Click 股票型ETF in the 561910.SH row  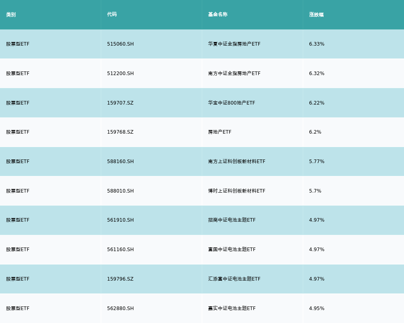click(18, 220)
